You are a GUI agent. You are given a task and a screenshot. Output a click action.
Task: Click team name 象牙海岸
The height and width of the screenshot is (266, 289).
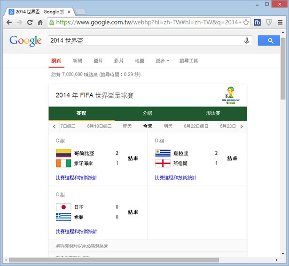tap(83, 163)
